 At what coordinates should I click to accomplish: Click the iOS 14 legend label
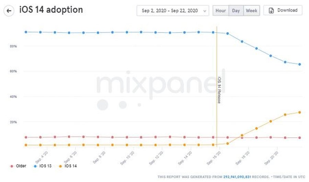click(x=70, y=166)
